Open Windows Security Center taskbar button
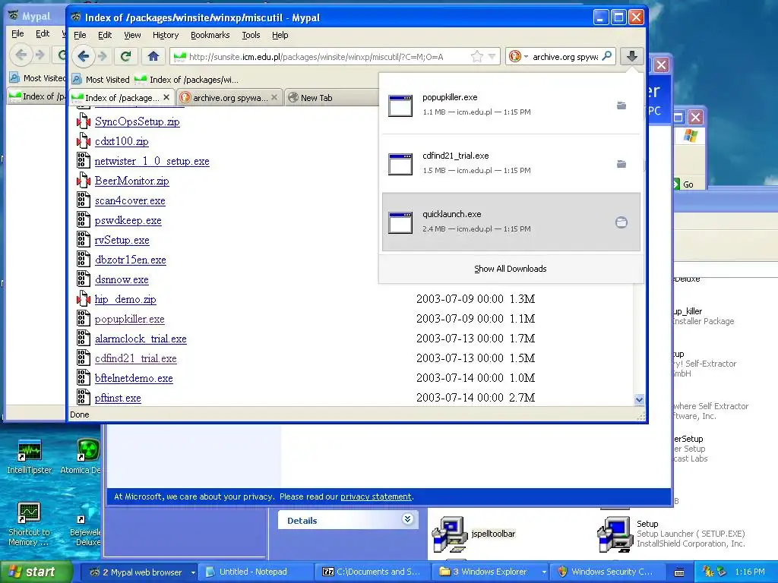This screenshot has height=583, width=778. [606, 572]
